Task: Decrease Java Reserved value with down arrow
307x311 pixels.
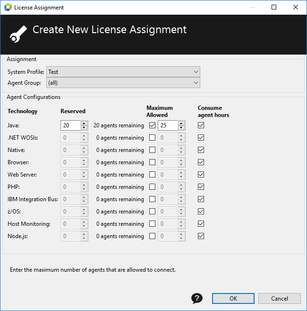Action: [x=84, y=128]
